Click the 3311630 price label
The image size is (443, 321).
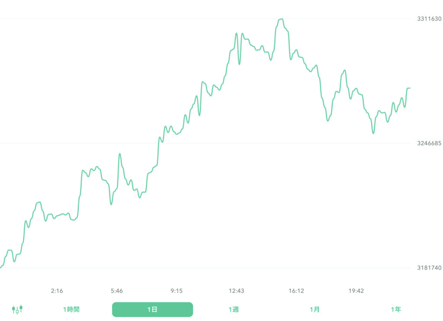428,19
